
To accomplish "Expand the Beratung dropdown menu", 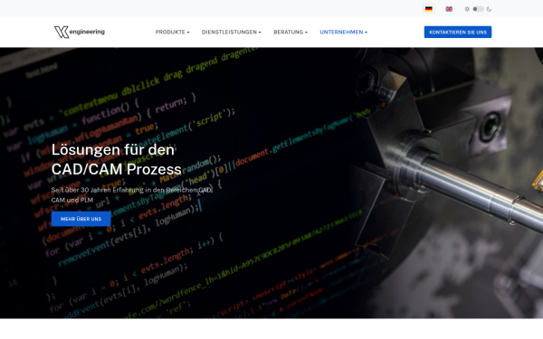I will point(291,33).
